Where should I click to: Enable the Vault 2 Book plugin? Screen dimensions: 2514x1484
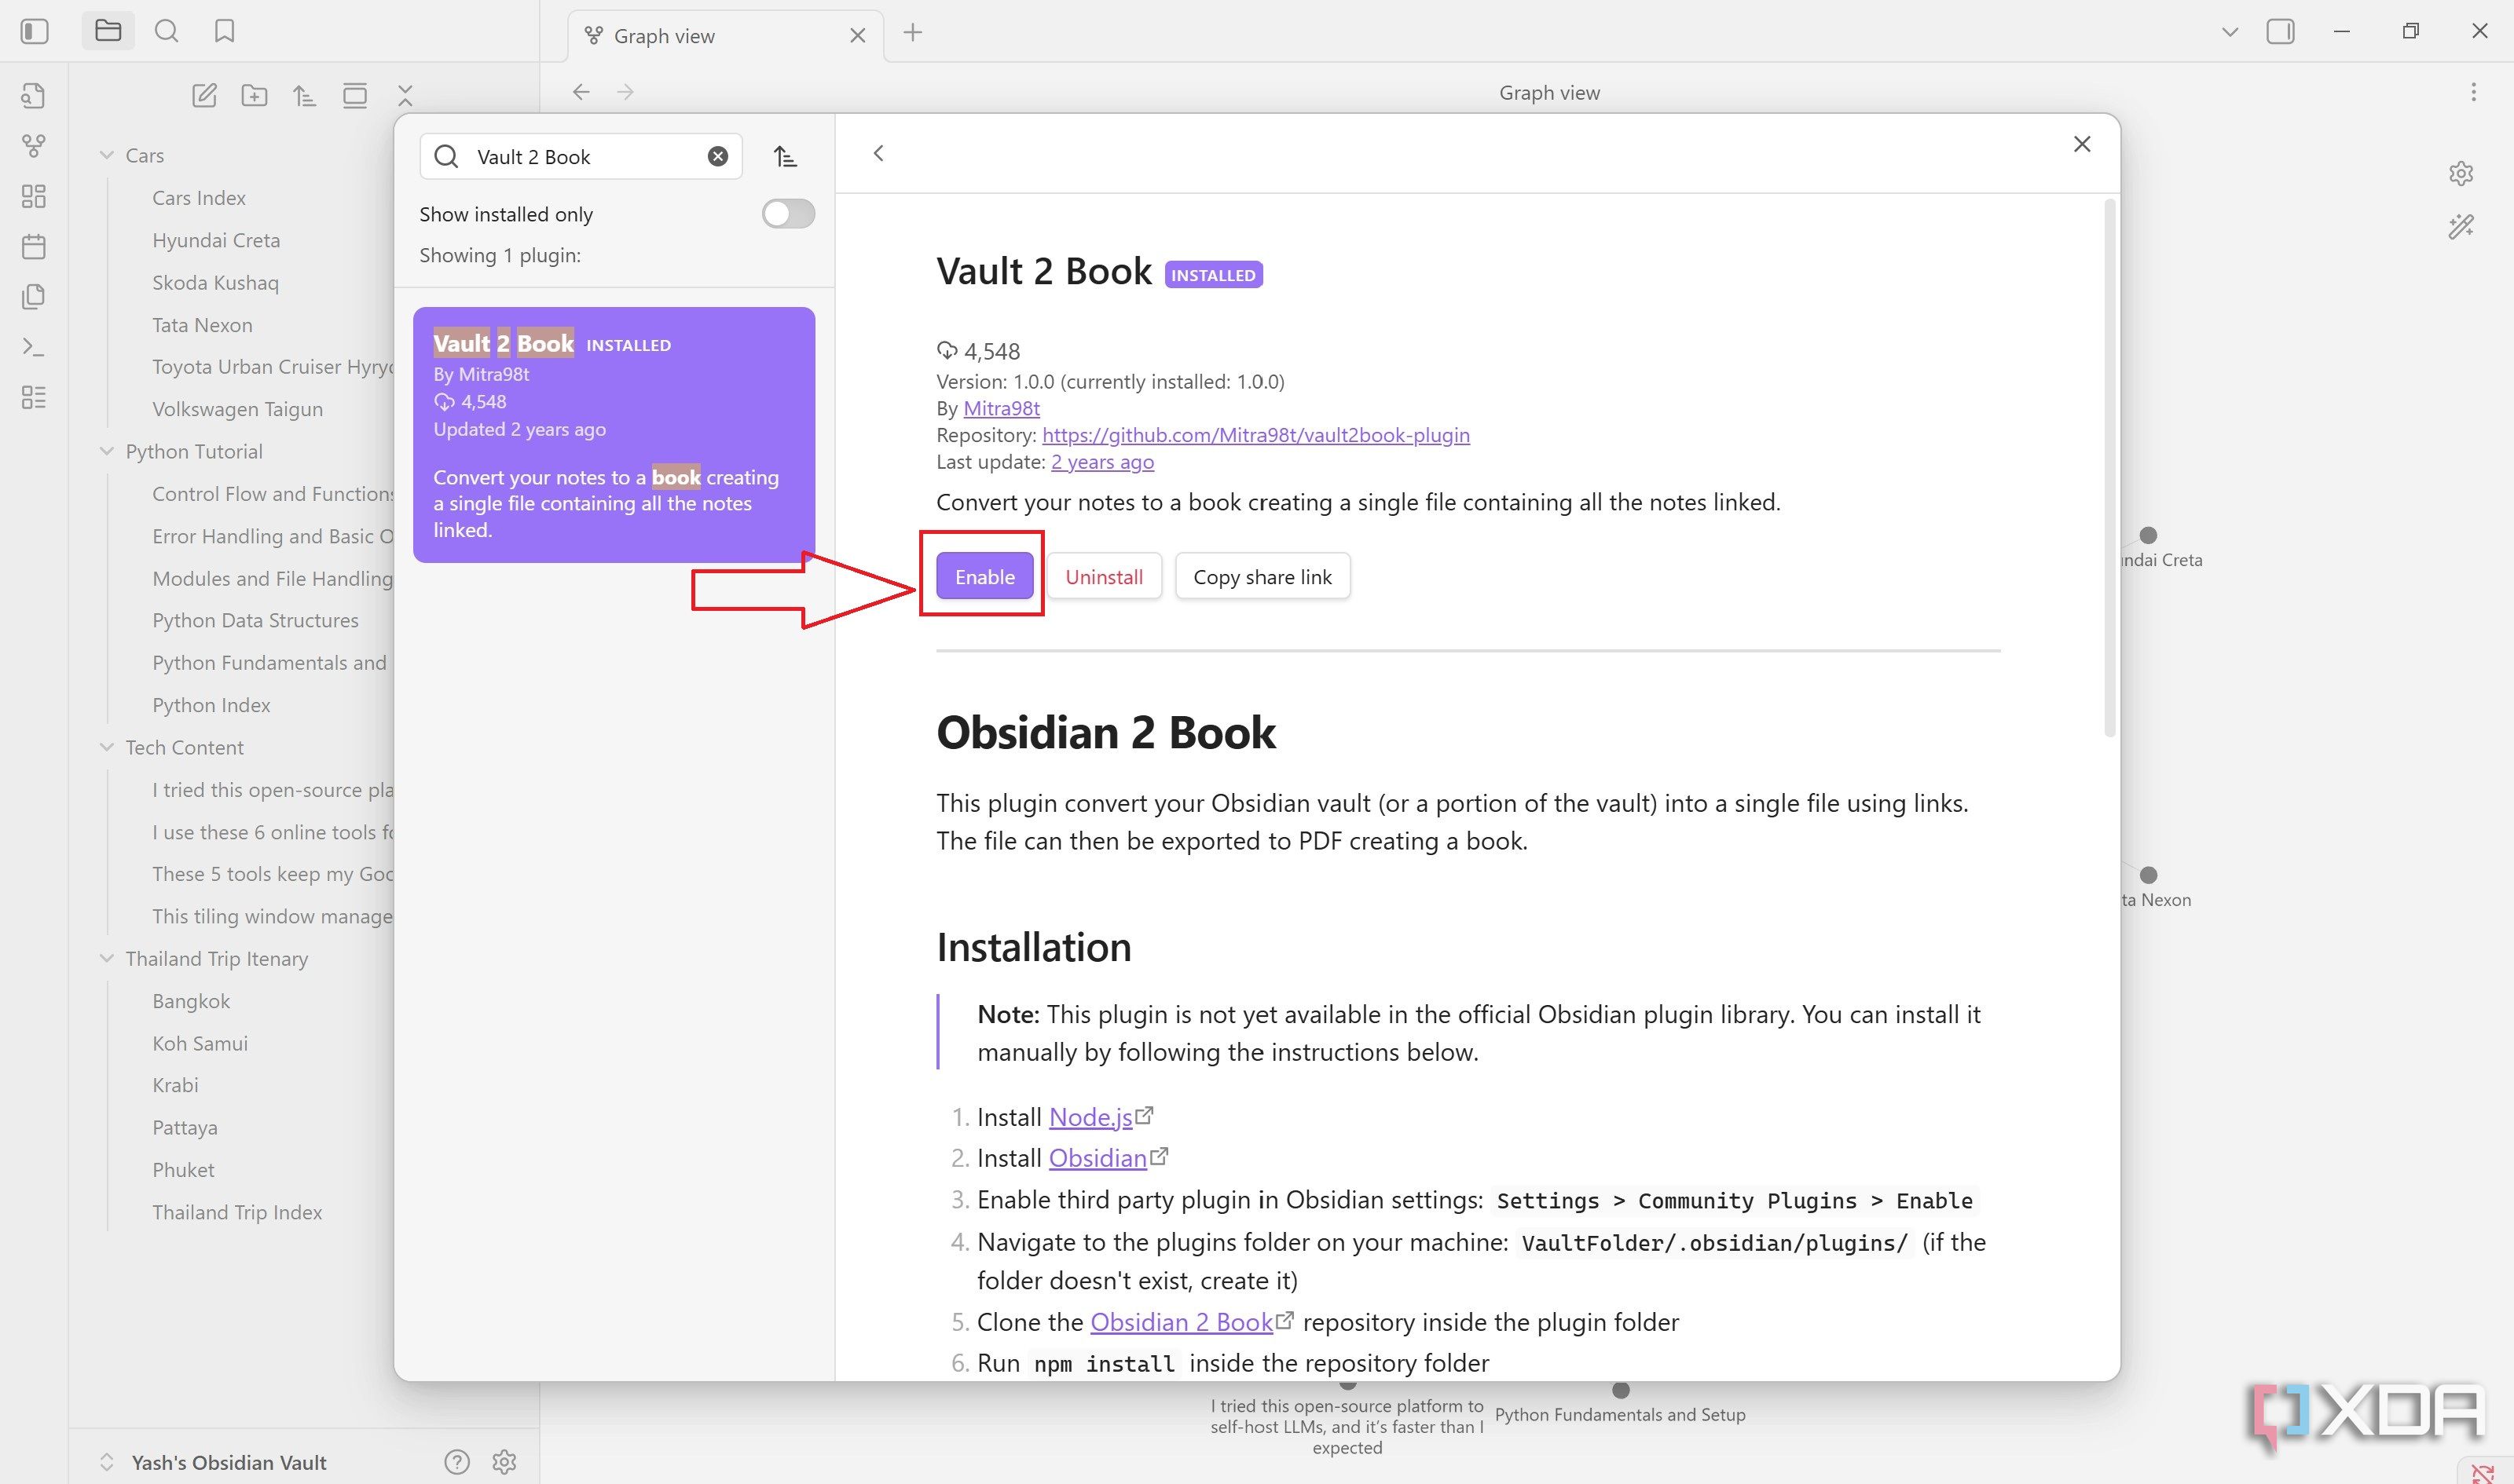click(984, 577)
